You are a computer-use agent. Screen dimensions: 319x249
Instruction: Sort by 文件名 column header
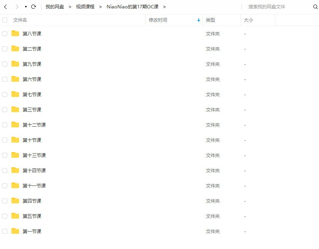pyautogui.click(x=20, y=20)
